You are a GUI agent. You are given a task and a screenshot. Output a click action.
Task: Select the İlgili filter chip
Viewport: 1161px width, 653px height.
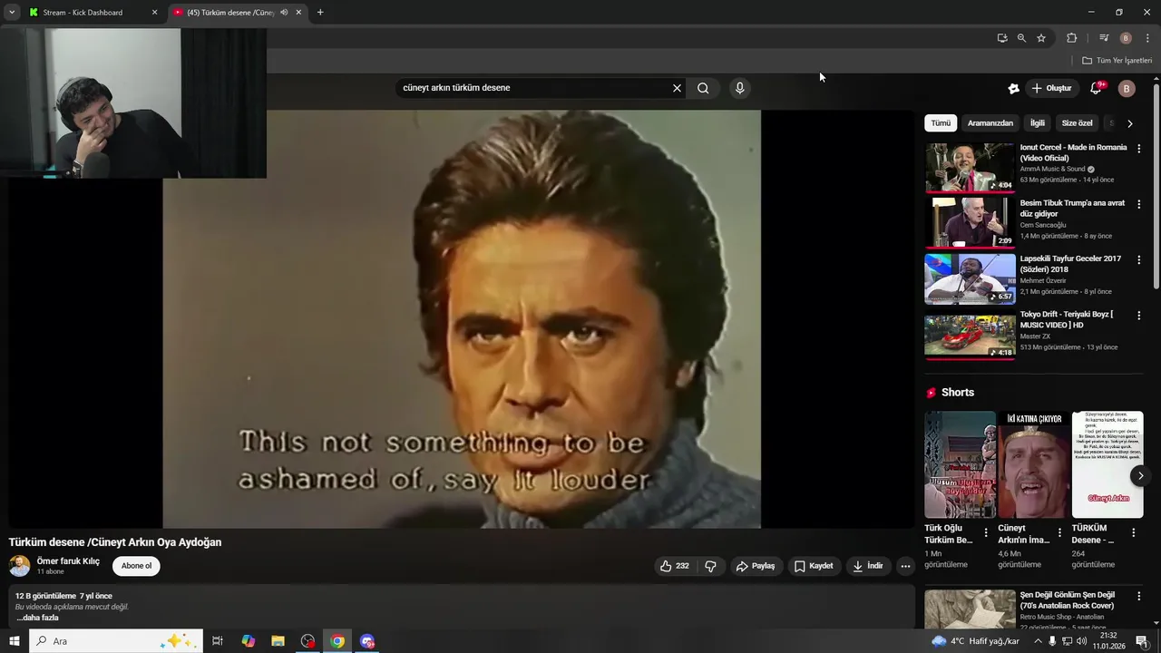1038,123
